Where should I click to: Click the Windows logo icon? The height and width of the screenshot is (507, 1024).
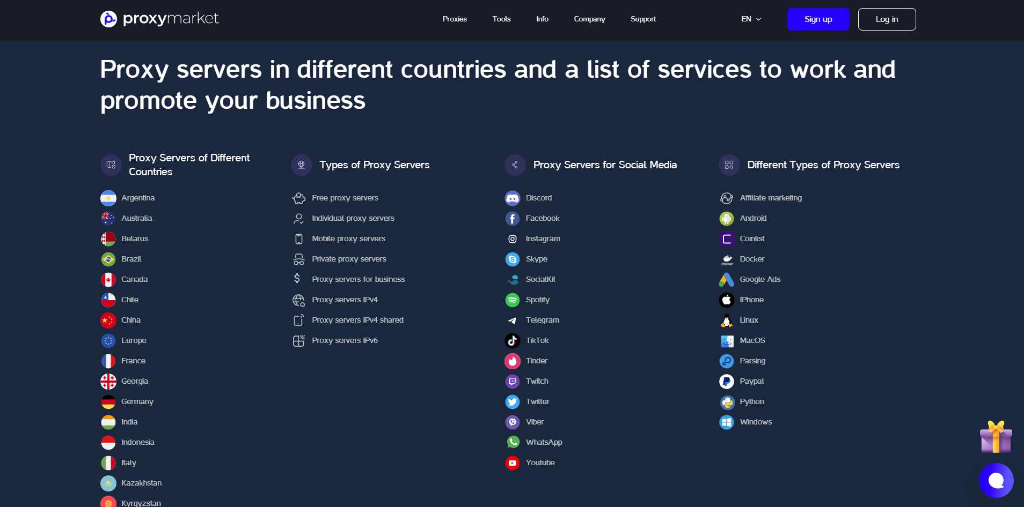(727, 422)
